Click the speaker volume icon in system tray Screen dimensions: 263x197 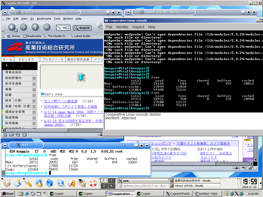tap(227, 194)
